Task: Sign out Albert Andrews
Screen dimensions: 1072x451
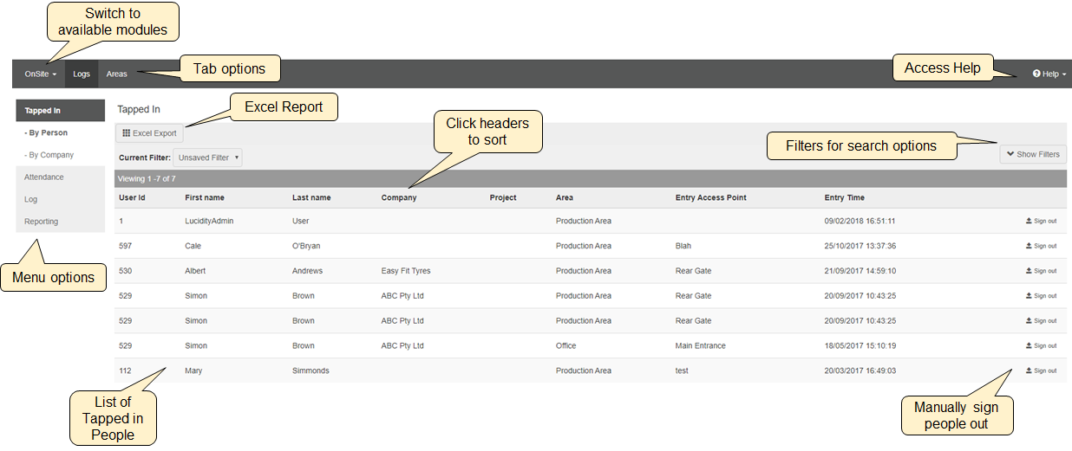Action: [x=1041, y=271]
